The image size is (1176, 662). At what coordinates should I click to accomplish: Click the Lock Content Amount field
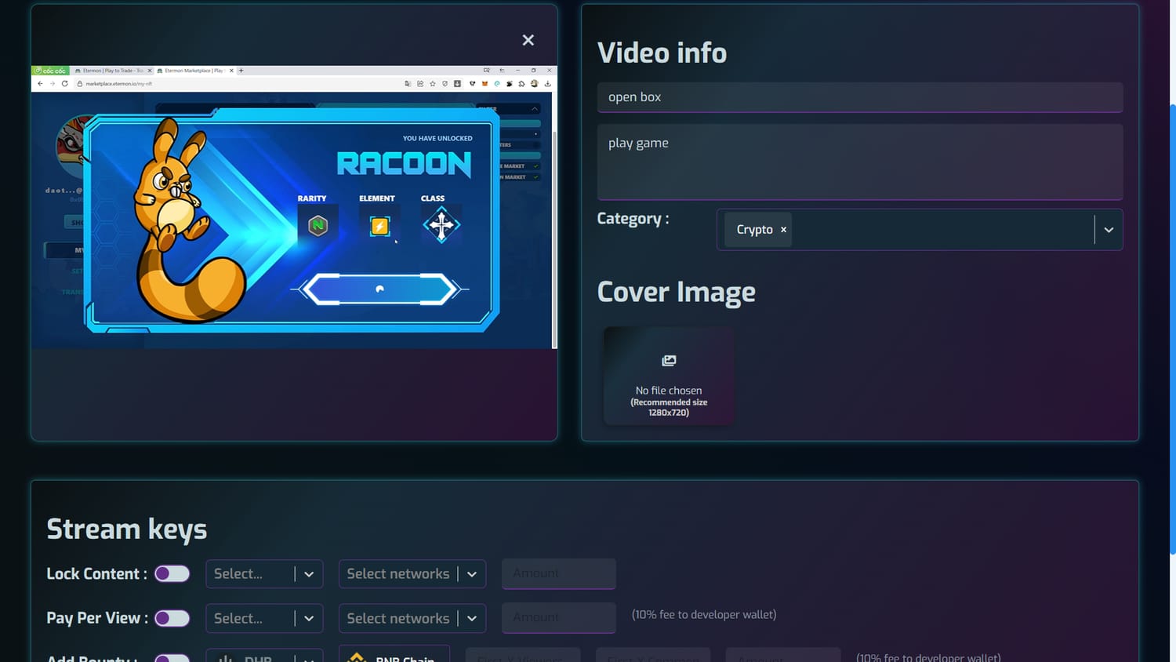click(559, 573)
